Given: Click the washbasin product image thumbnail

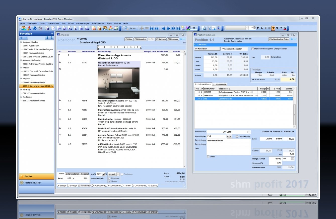Looking at the screenshot, I should [x=118, y=83].
